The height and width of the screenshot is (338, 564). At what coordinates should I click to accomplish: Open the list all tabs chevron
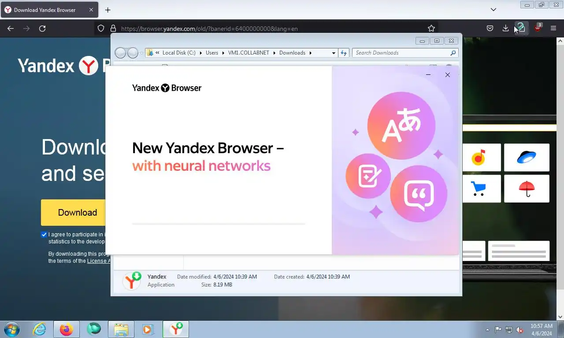[493, 9]
